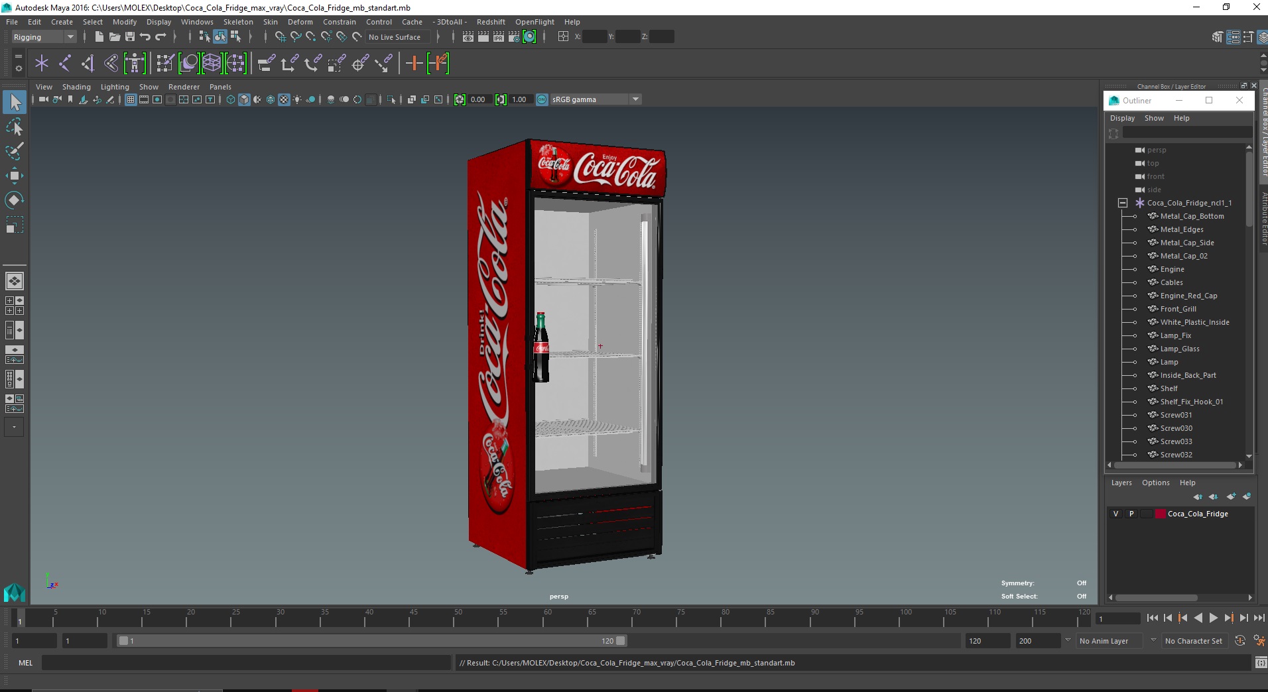Click the Outliner vertical scrollbar
The height and width of the screenshot is (692, 1268).
click(x=1249, y=189)
